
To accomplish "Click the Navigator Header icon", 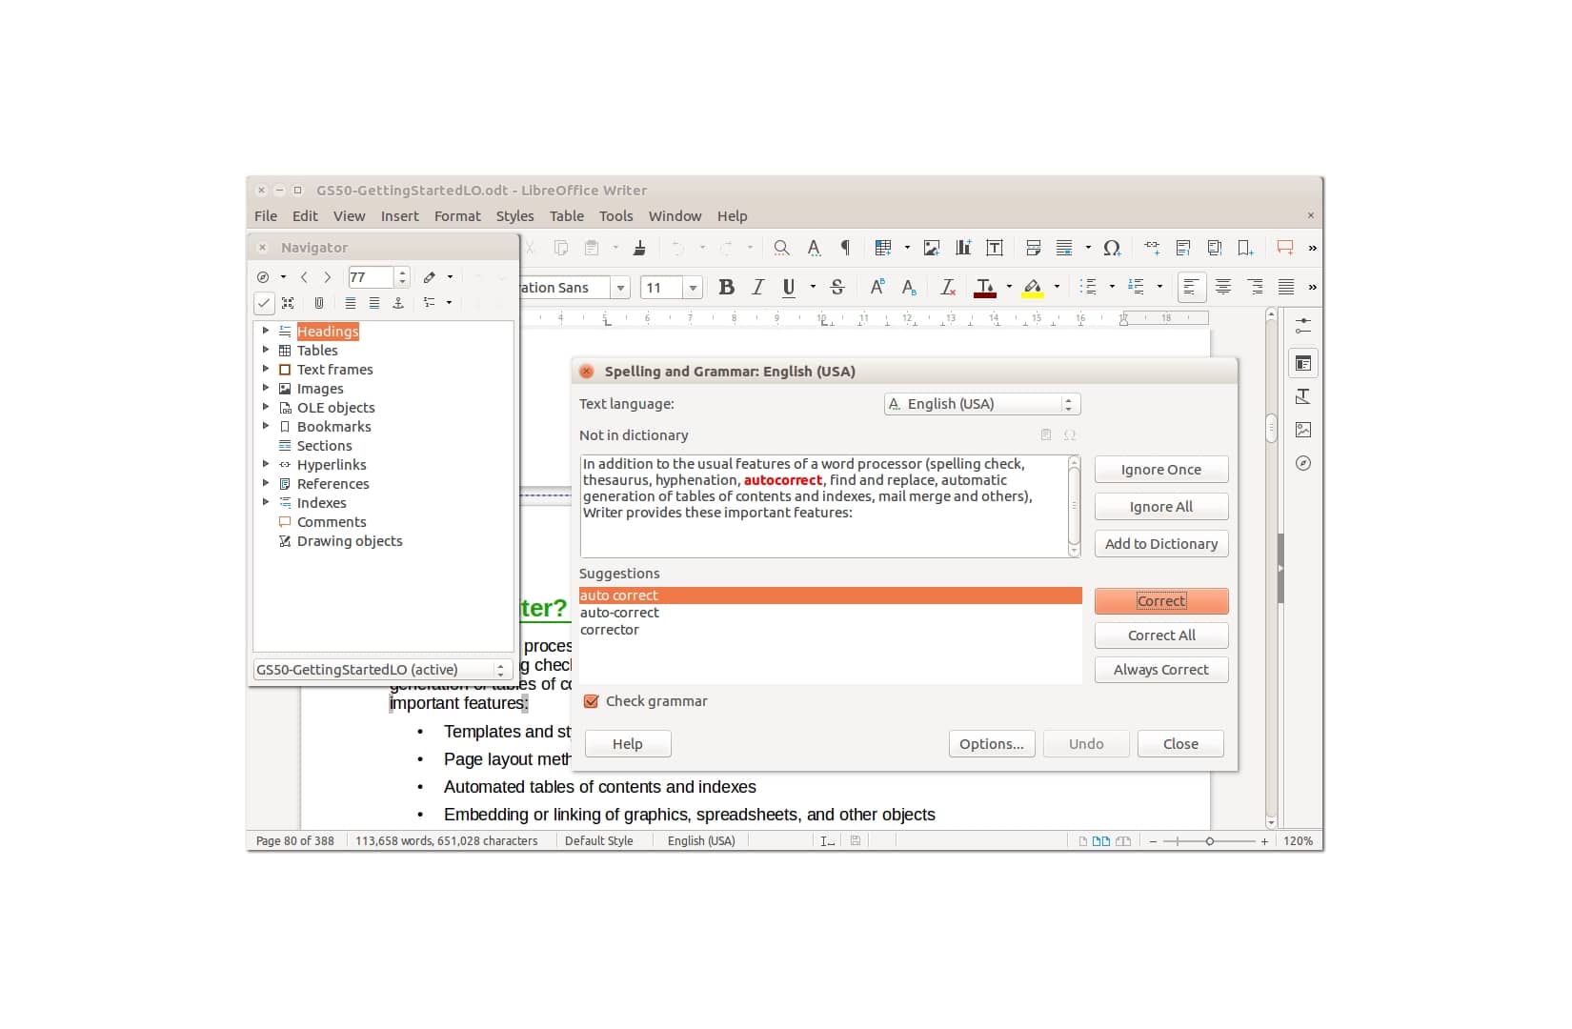I will click(351, 303).
